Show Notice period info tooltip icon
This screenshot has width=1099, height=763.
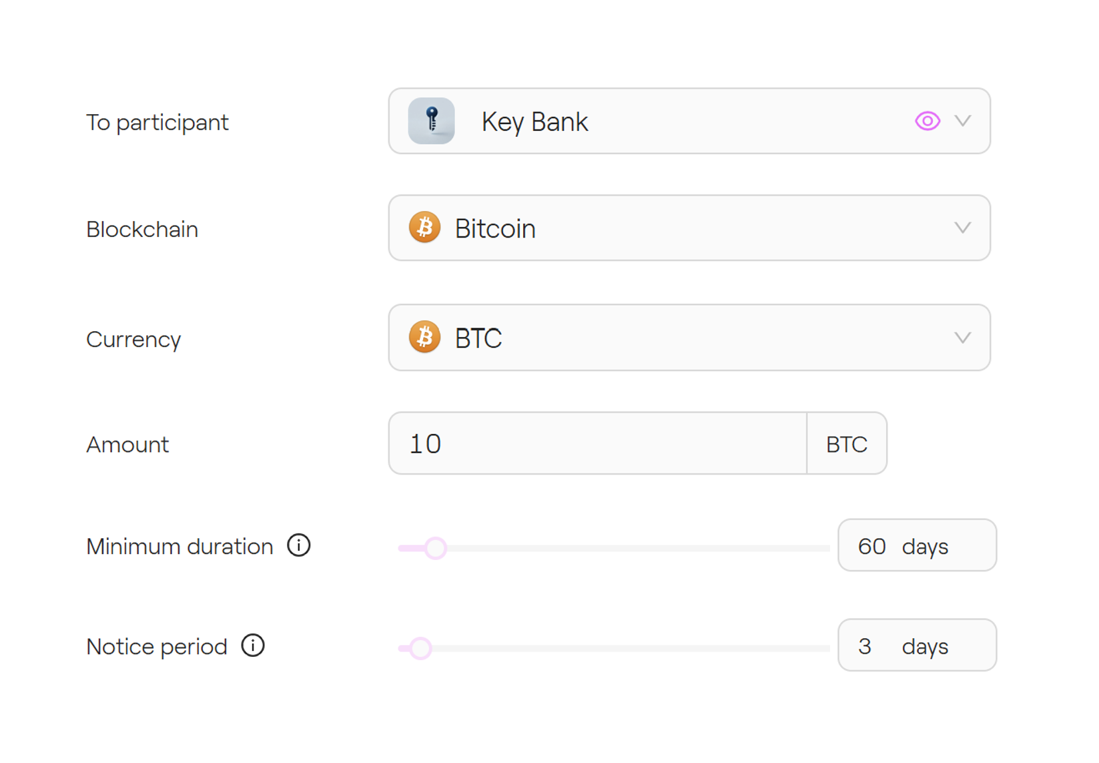[x=253, y=646]
